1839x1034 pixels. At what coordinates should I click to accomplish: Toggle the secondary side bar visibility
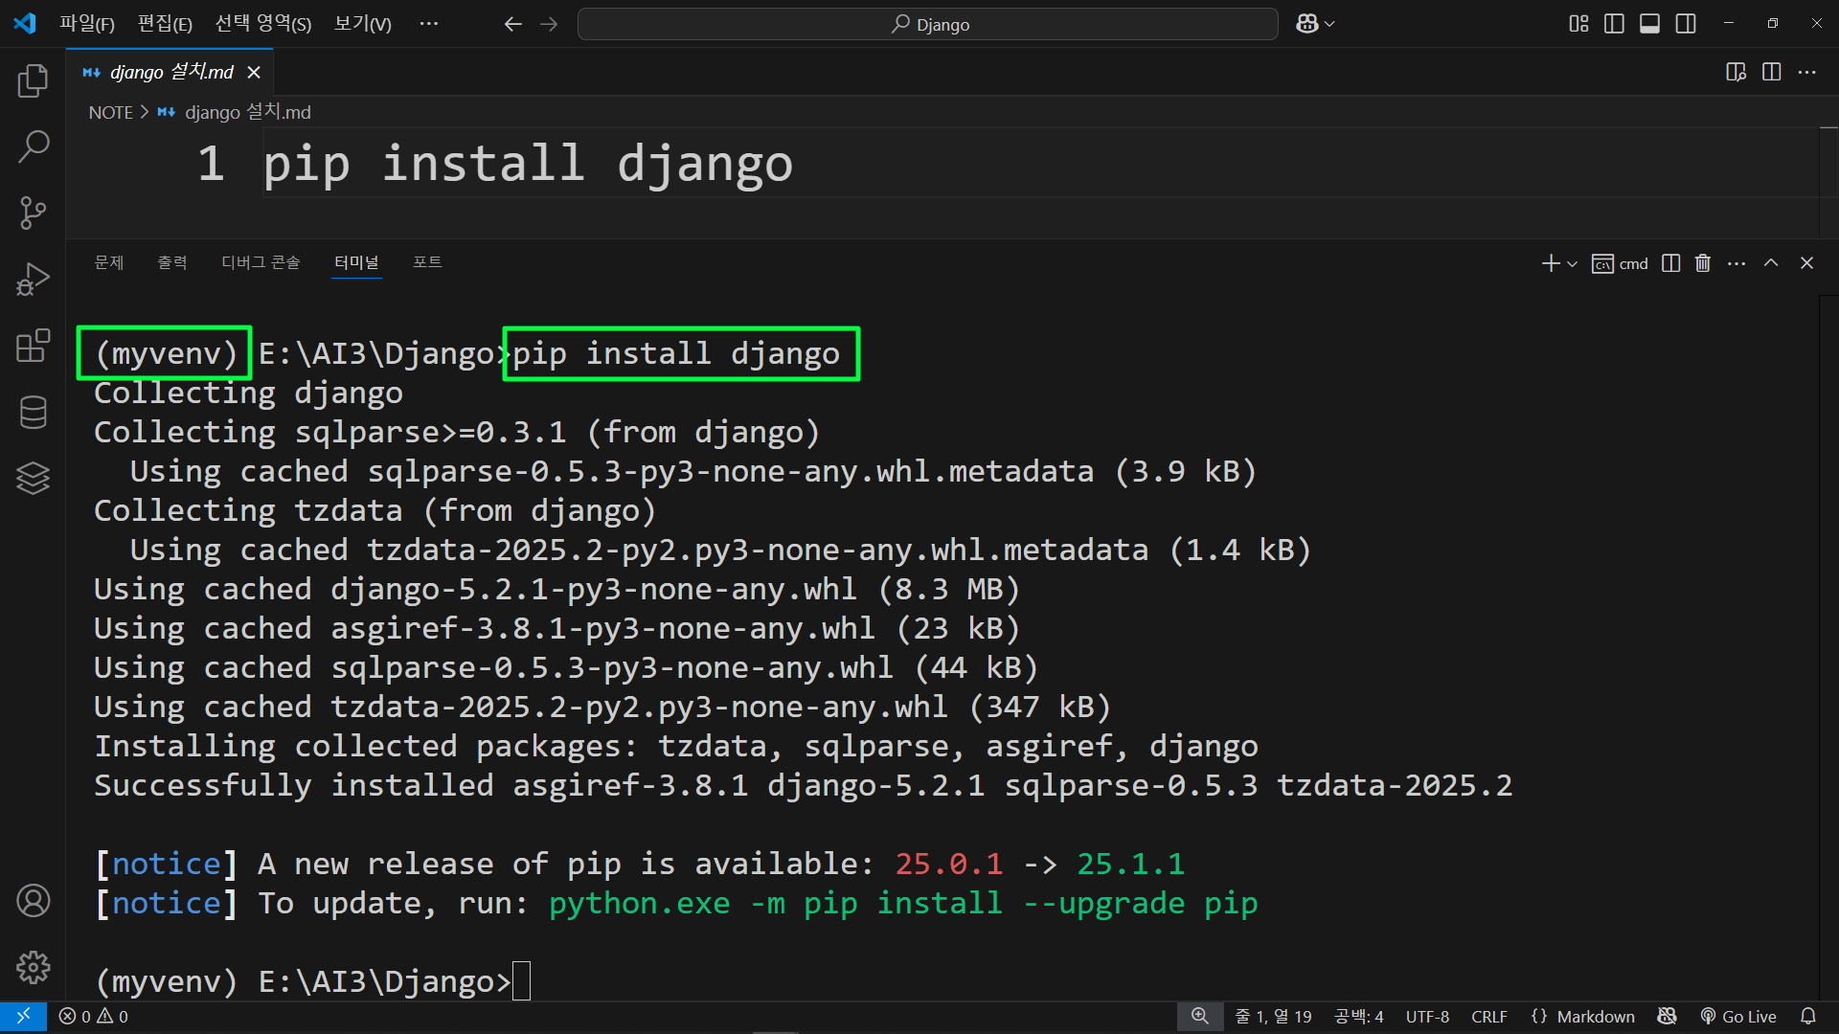(1686, 24)
